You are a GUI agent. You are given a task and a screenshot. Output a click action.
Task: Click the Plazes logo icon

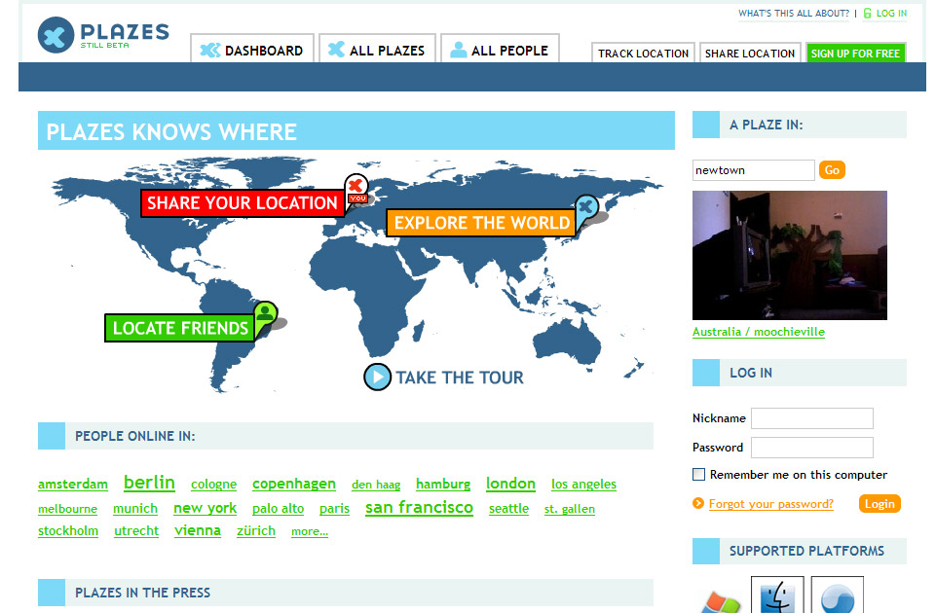pyautogui.click(x=56, y=35)
